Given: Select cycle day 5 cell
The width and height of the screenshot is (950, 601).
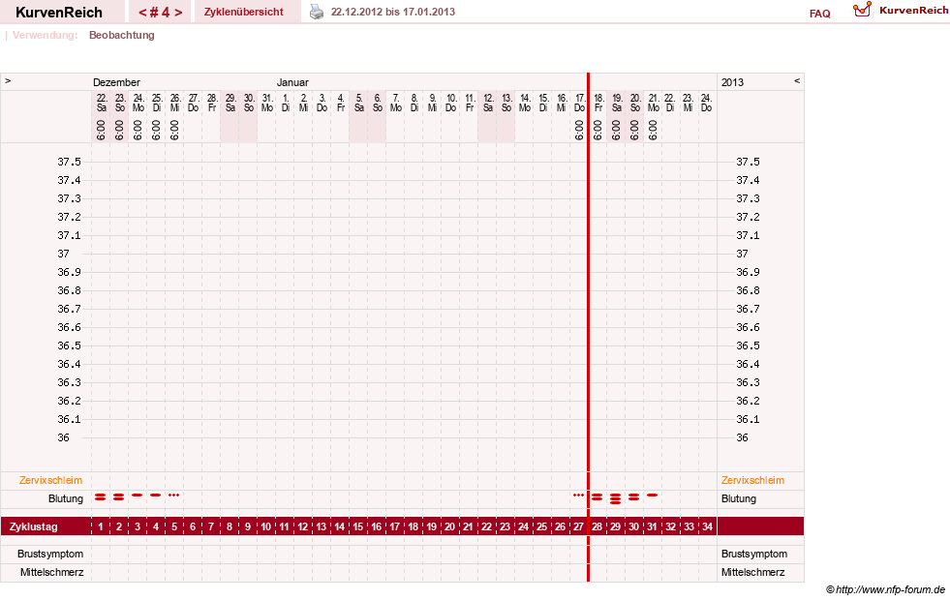Looking at the screenshot, I should (174, 526).
